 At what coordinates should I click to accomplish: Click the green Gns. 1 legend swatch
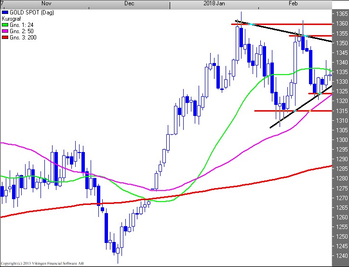click(x=5, y=24)
